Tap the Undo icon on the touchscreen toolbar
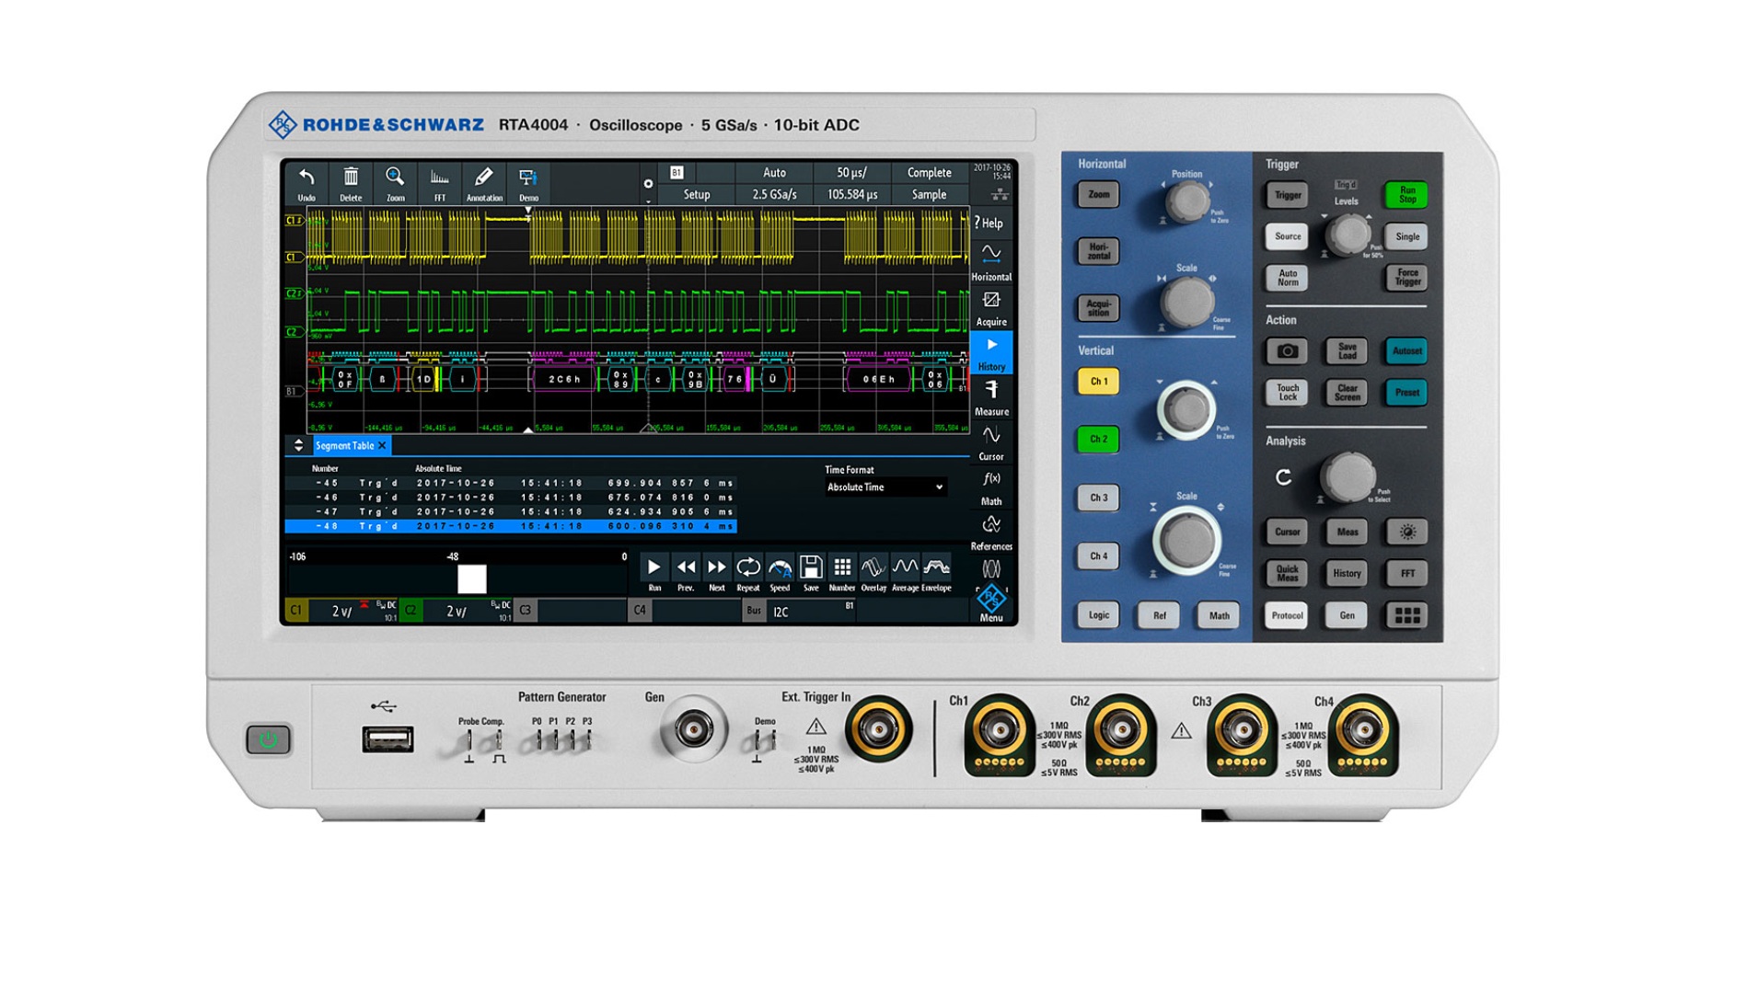The width and height of the screenshot is (1758, 1008). pos(306,184)
